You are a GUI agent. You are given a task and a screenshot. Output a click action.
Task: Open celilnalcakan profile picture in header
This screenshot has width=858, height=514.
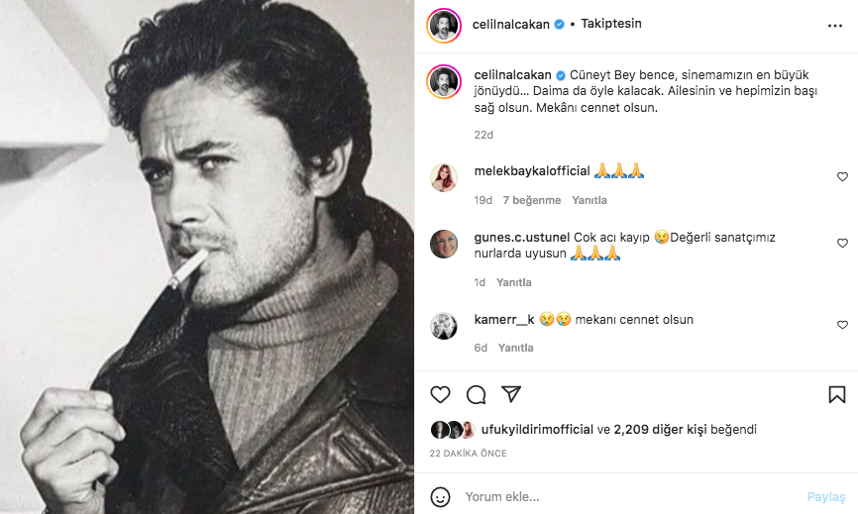(443, 25)
